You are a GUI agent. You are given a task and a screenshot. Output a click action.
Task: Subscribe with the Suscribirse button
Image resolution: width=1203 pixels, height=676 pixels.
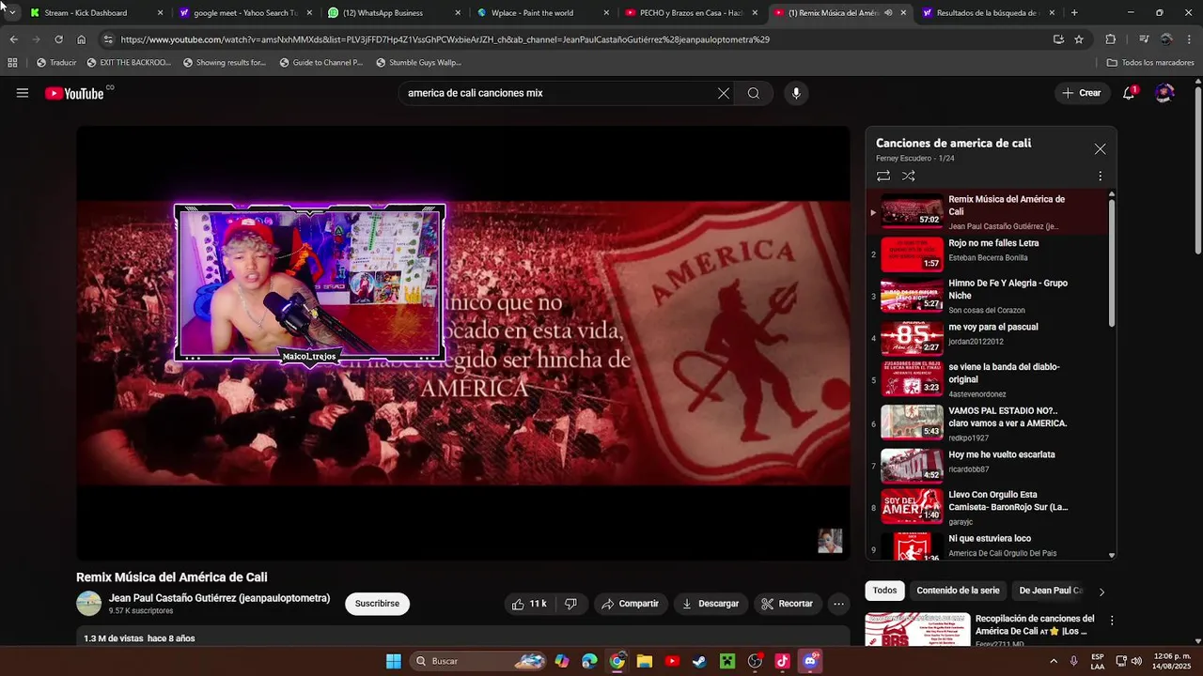coord(377,604)
